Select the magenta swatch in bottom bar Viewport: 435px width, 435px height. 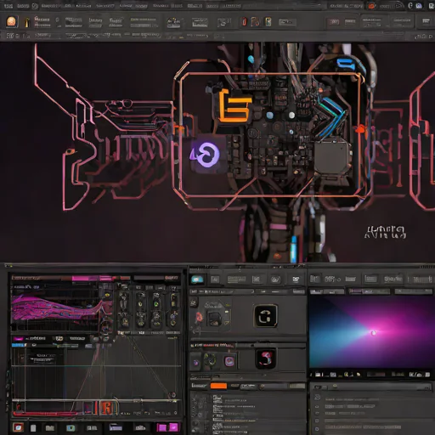pos(167,427)
